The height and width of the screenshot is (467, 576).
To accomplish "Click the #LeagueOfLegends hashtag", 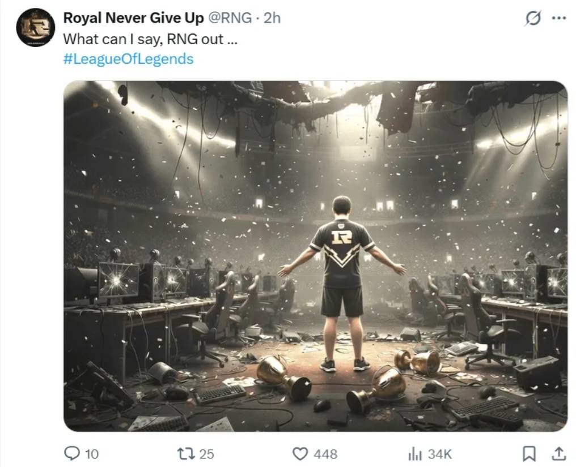I will pyautogui.click(x=128, y=59).
